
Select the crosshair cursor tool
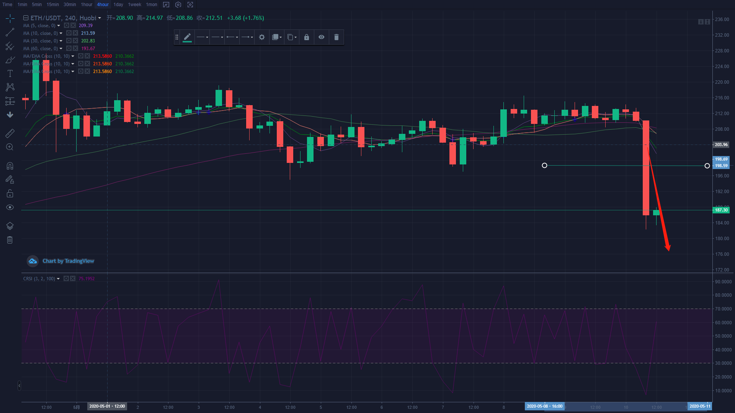(10, 18)
